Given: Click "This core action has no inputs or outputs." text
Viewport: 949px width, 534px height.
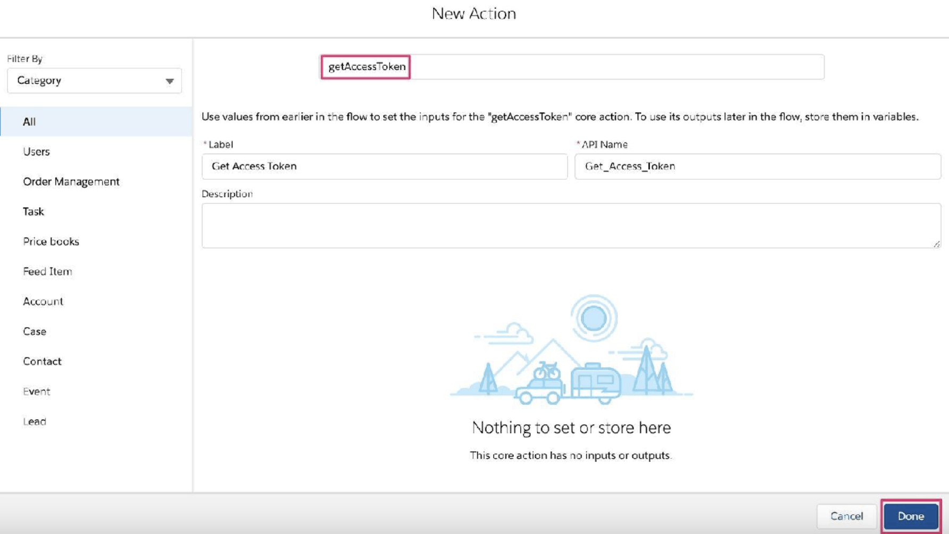Looking at the screenshot, I should coord(571,455).
